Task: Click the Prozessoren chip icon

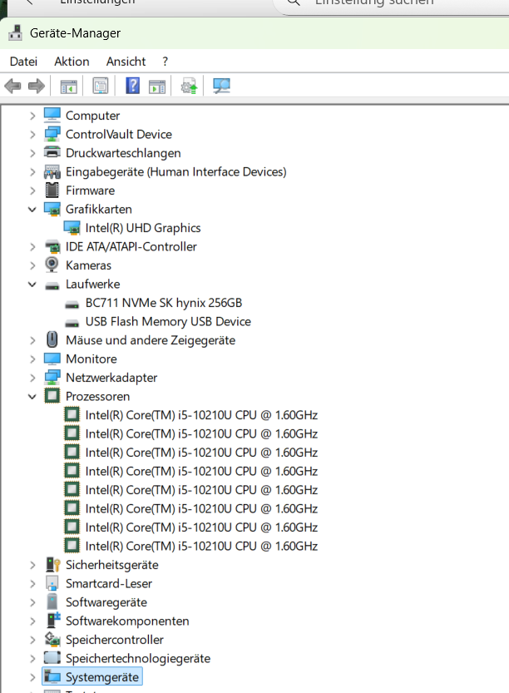Action: pos(52,395)
